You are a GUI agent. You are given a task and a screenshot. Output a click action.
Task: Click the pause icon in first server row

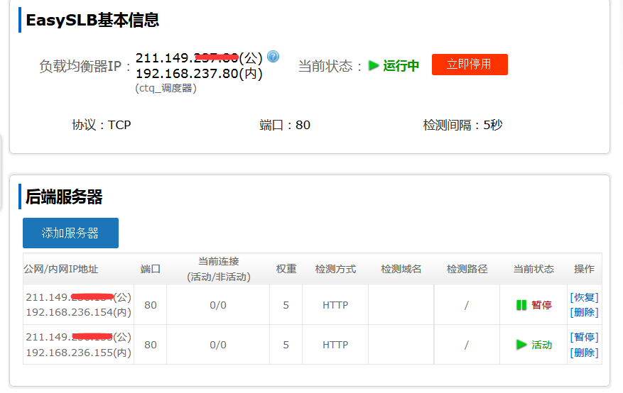point(521,305)
